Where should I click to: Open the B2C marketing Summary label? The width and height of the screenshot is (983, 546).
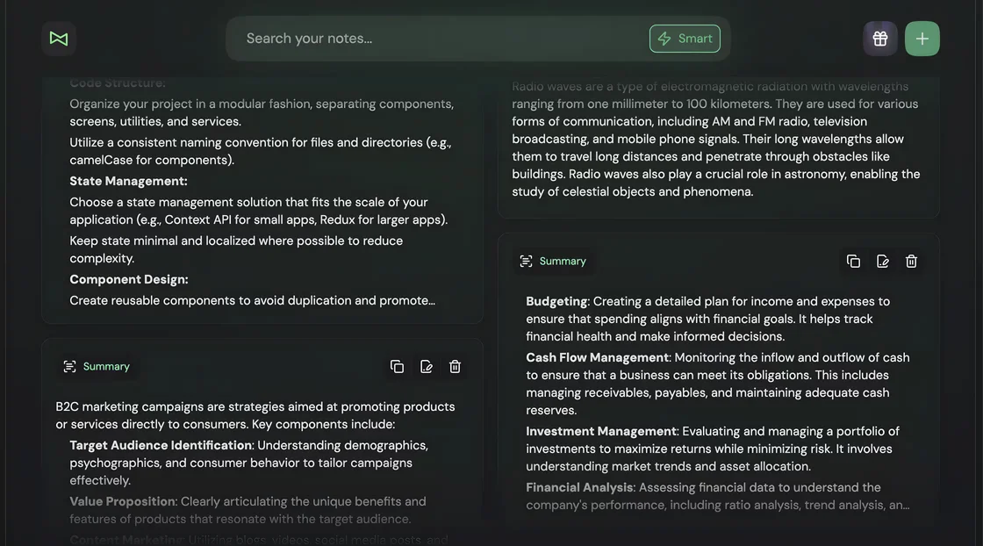pyautogui.click(x=106, y=366)
